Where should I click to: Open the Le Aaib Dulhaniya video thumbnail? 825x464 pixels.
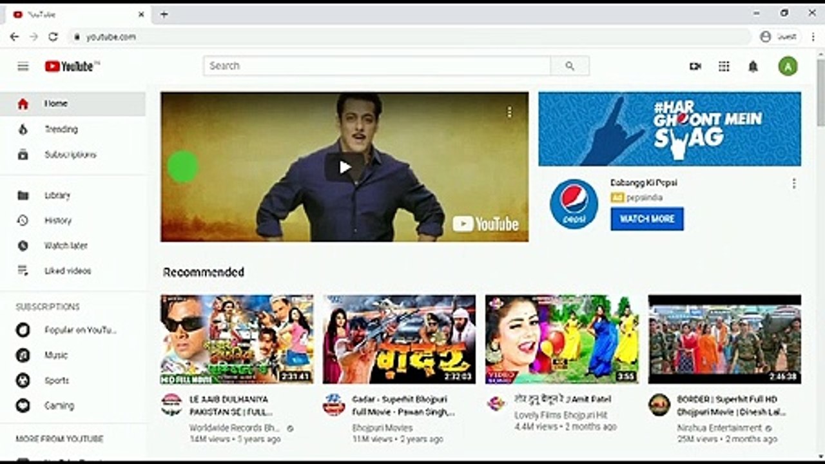point(237,339)
